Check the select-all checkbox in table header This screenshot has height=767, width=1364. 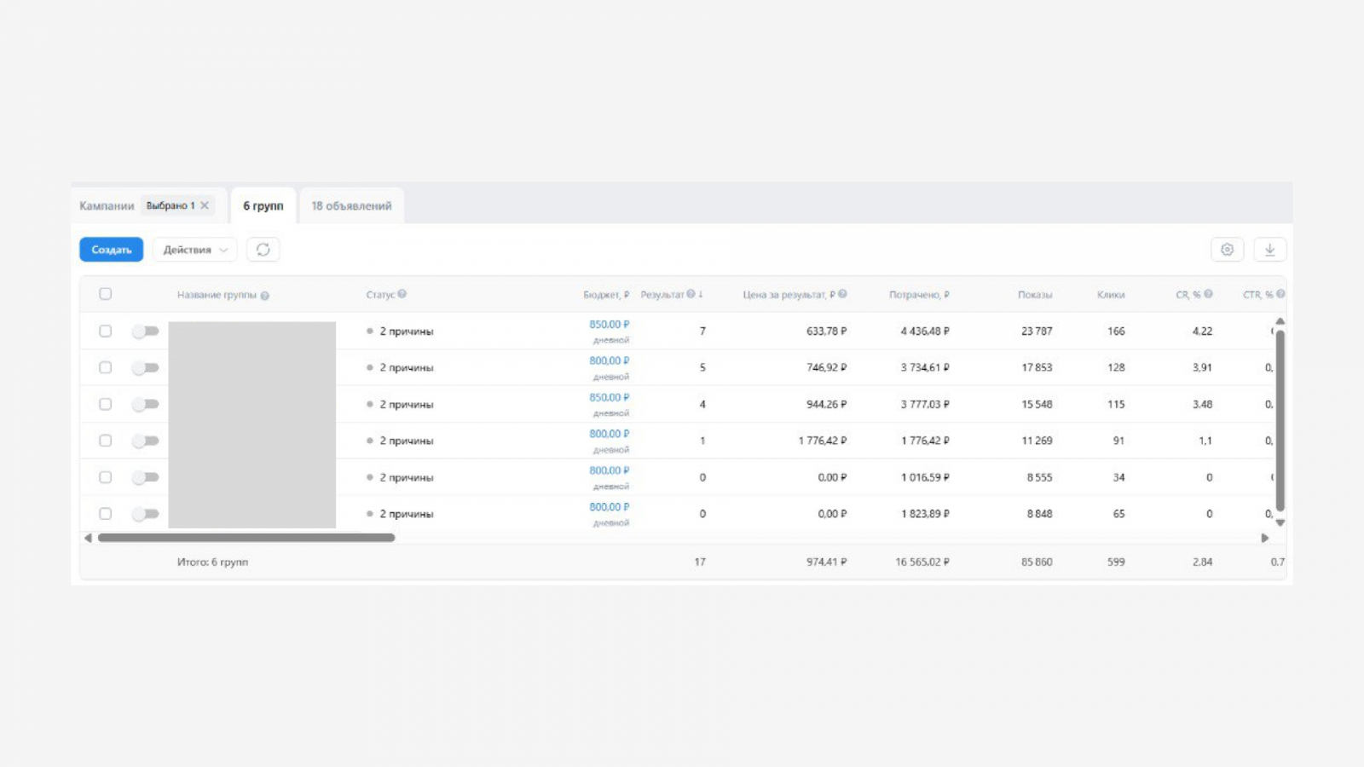pyautogui.click(x=105, y=294)
